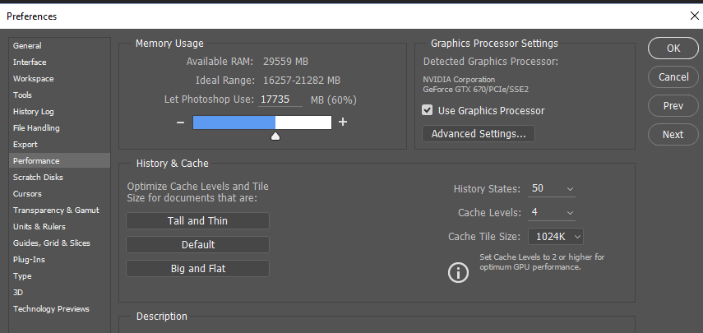The width and height of the screenshot is (703, 333).
Task: Toggle Use Graphics Processor checkbox
Action: (428, 110)
